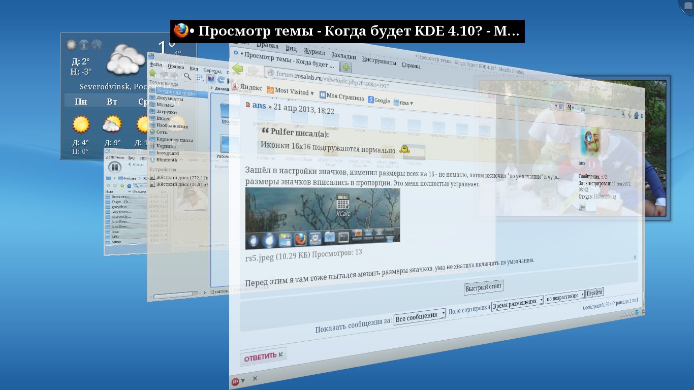Image resolution: width=694 pixels, height=390 pixels.
Task: Open the Яндекс bookmark
Action: [247, 87]
